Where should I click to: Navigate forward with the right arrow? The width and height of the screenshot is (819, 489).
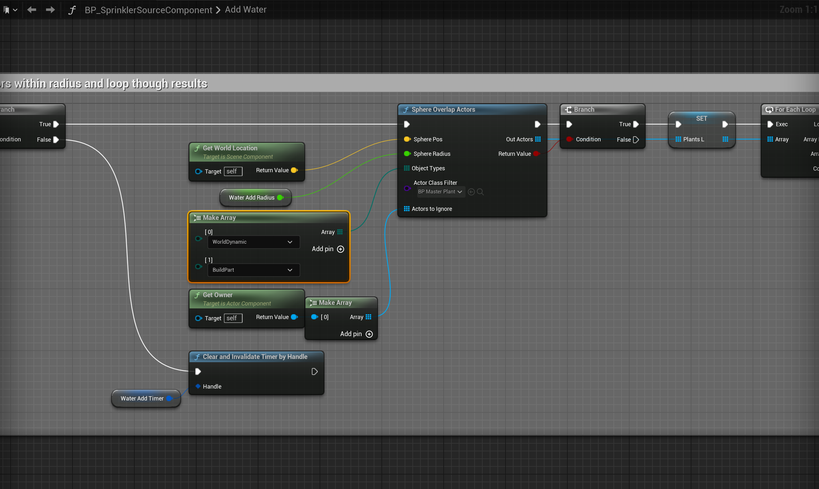click(x=50, y=10)
